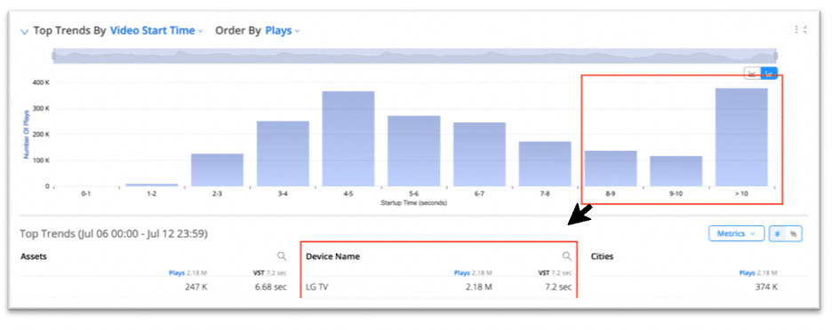Screen dimensions: 832x330
Task: Click the 0-1 x-axis label
Action: (x=86, y=194)
